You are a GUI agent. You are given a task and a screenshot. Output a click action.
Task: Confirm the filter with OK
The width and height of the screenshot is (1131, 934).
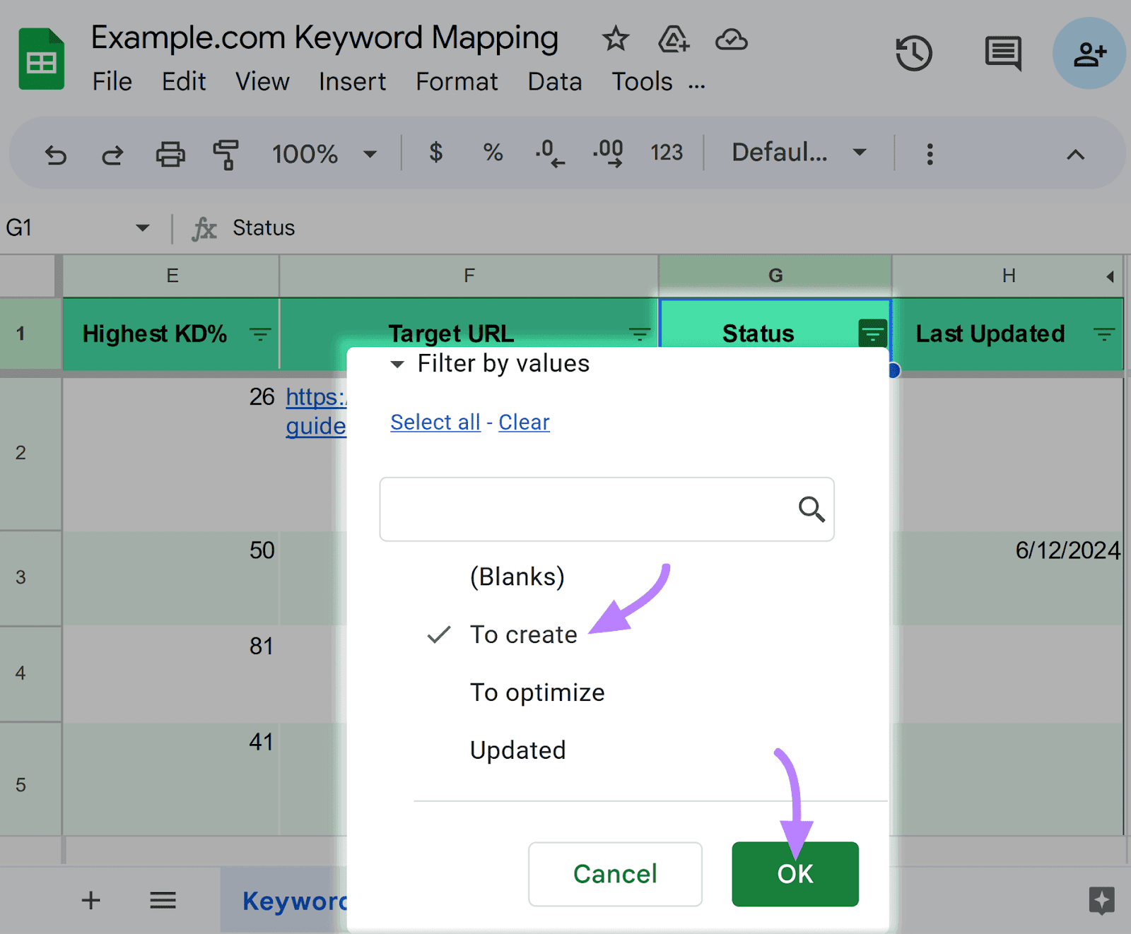point(795,873)
